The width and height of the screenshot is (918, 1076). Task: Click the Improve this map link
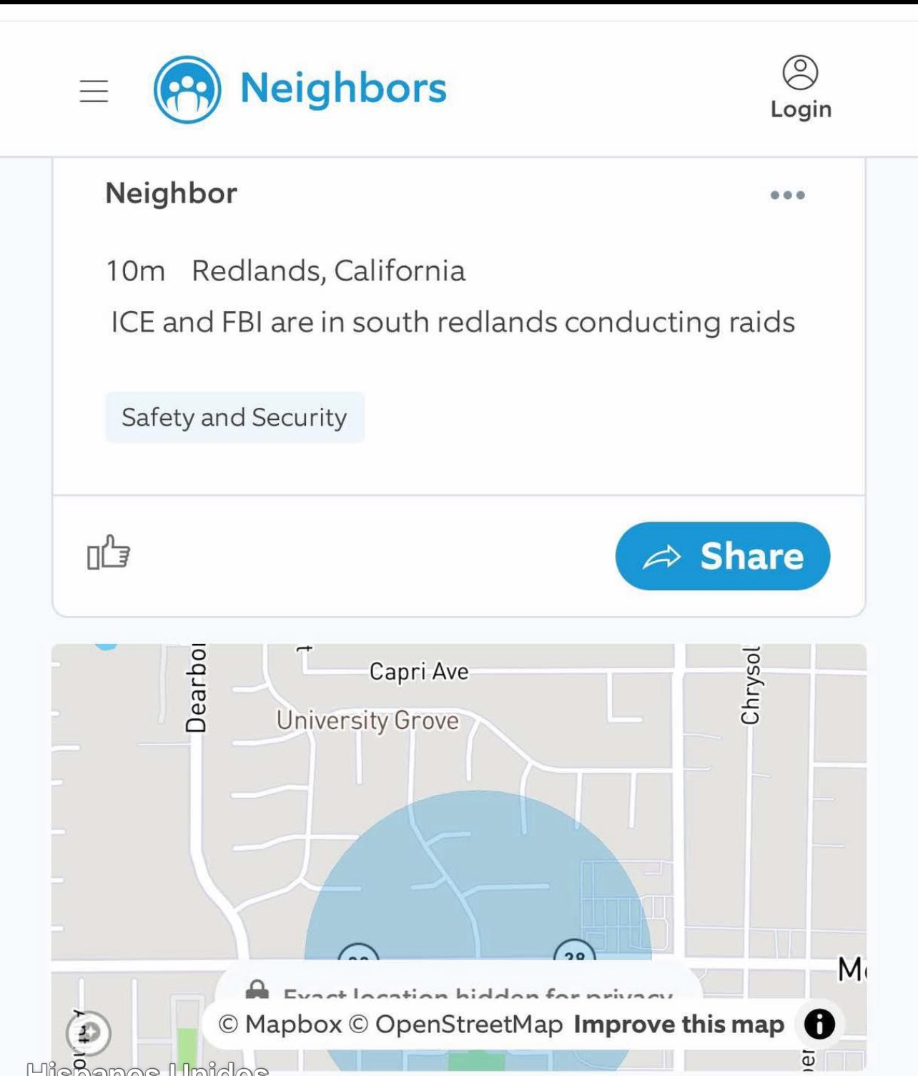(x=678, y=1024)
